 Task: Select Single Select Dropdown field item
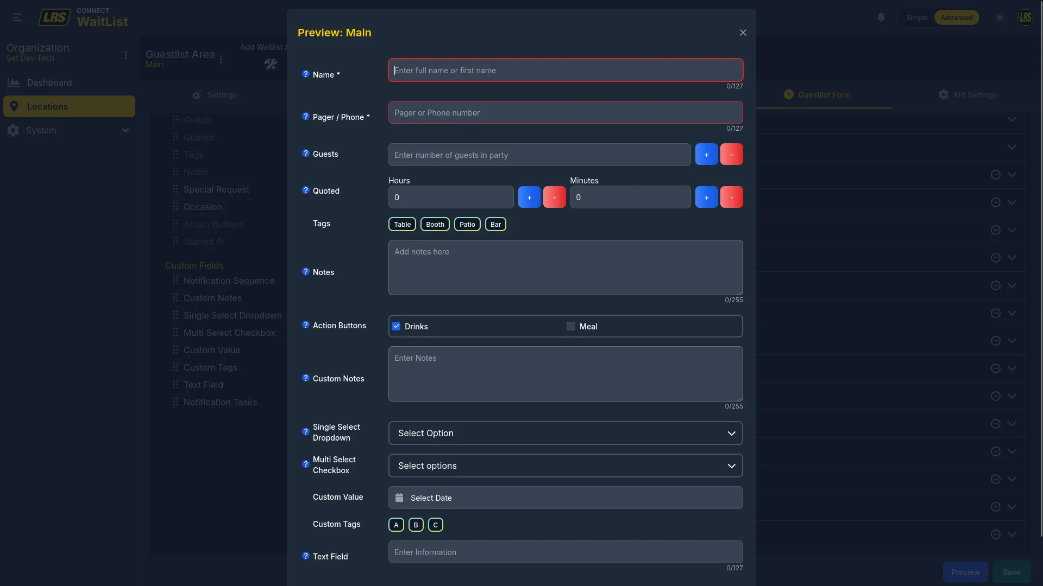233,315
